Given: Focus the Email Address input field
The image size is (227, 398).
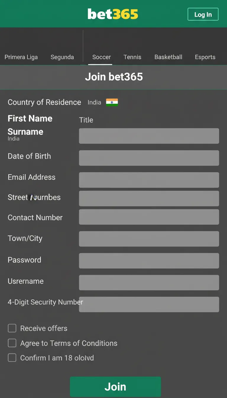Looking at the screenshot, I should 149,180.
